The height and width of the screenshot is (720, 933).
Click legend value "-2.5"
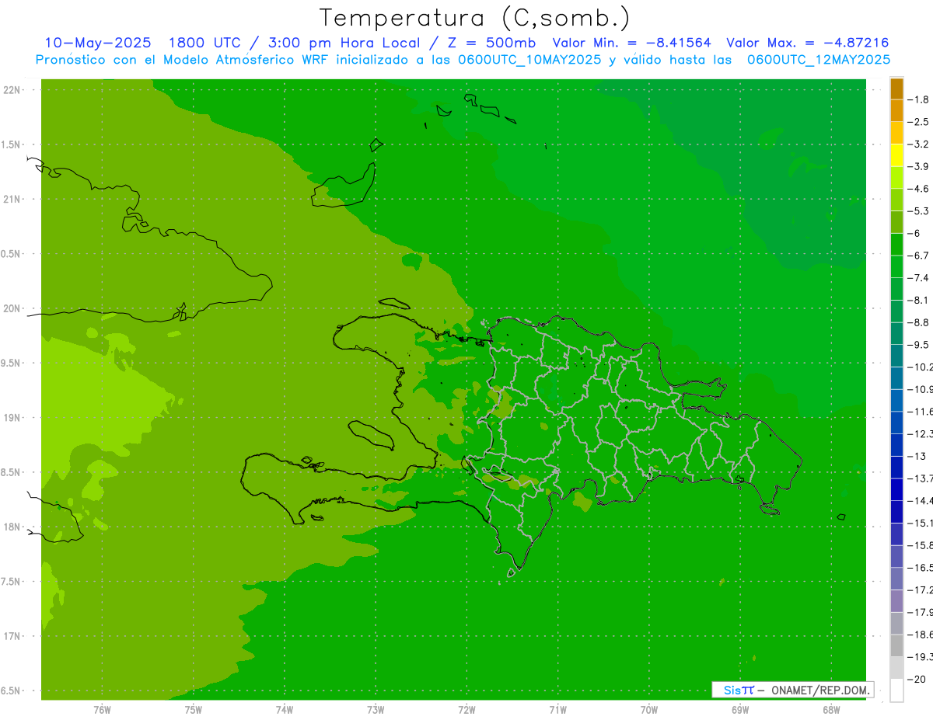[x=918, y=122]
